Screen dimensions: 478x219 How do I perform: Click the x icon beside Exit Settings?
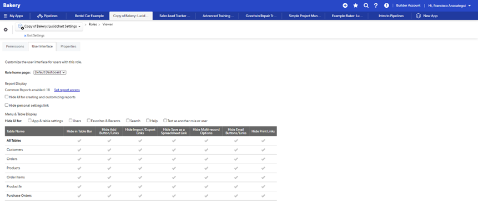[26, 35]
